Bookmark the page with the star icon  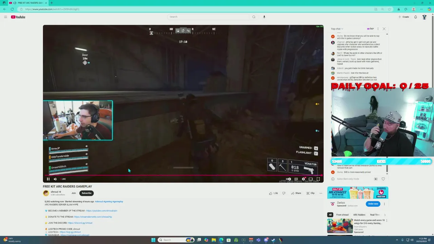click(390, 9)
